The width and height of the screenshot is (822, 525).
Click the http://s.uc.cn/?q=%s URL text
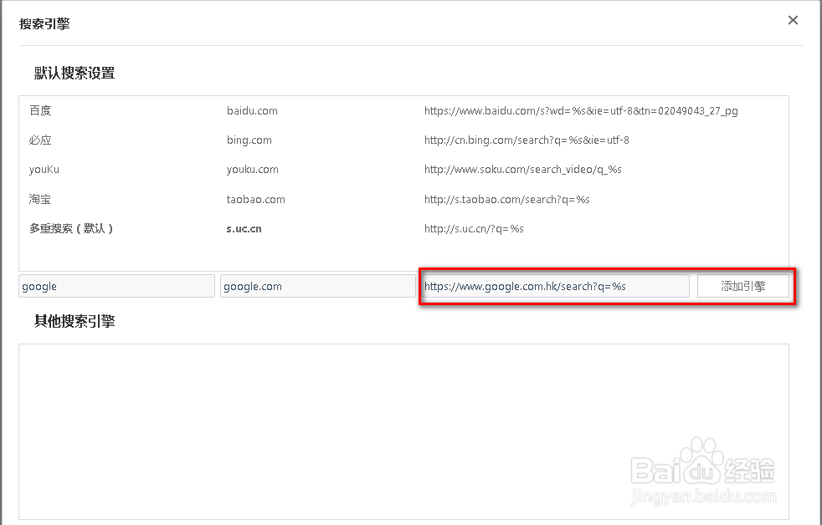coord(474,229)
